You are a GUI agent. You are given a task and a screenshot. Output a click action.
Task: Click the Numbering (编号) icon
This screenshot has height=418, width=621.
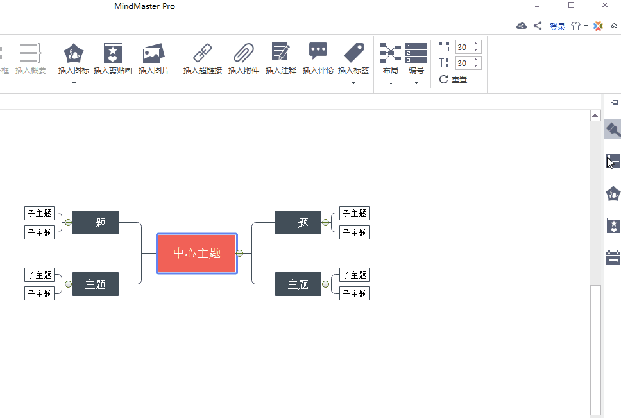pos(416,53)
